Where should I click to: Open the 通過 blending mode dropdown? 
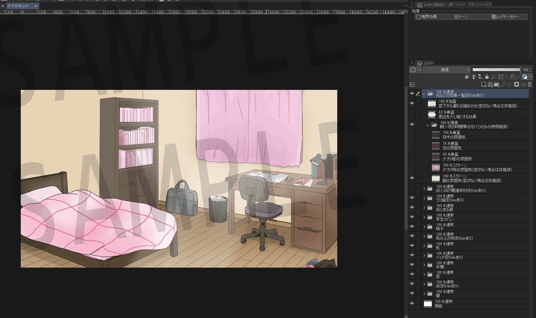click(447, 70)
